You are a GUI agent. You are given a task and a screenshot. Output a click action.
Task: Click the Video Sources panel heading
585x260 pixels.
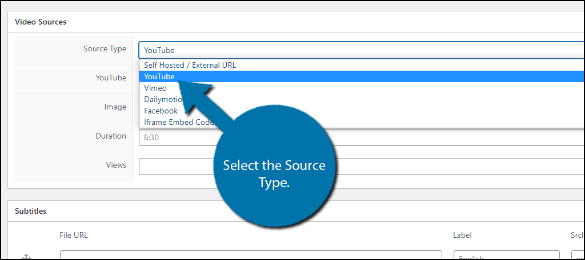point(41,22)
